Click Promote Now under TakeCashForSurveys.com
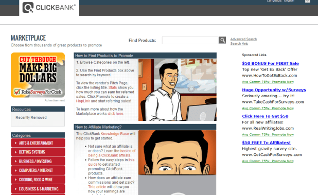Image resolution: width=318 pixels, height=195 pixels. [x=282, y=108]
